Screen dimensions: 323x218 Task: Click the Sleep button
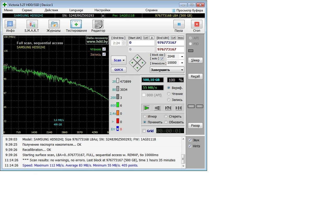pyautogui.click(x=195, y=60)
